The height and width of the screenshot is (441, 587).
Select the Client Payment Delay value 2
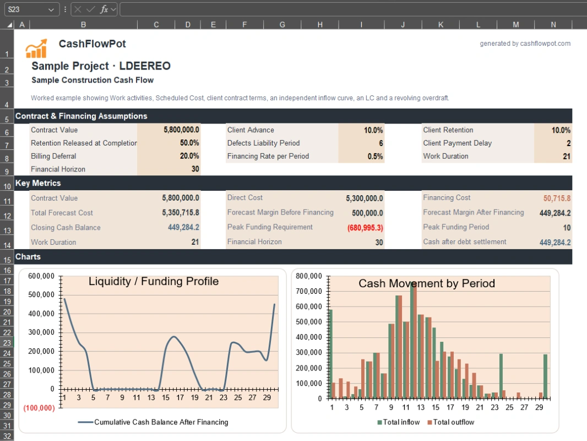pos(553,143)
